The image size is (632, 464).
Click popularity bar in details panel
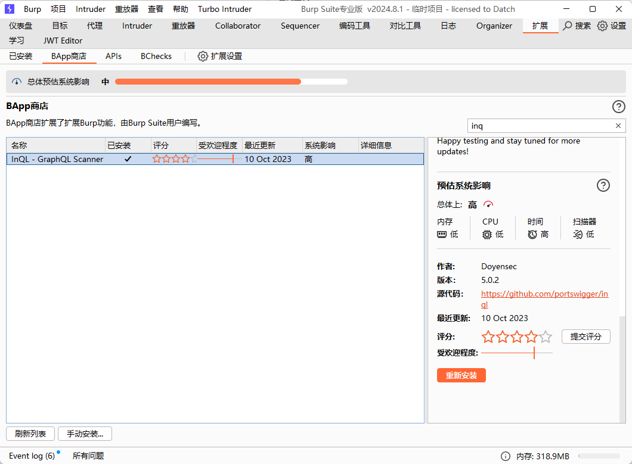pyautogui.click(x=517, y=353)
